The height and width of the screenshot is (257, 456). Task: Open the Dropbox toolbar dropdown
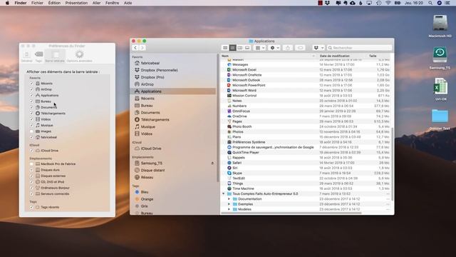(x=318, y=48)
